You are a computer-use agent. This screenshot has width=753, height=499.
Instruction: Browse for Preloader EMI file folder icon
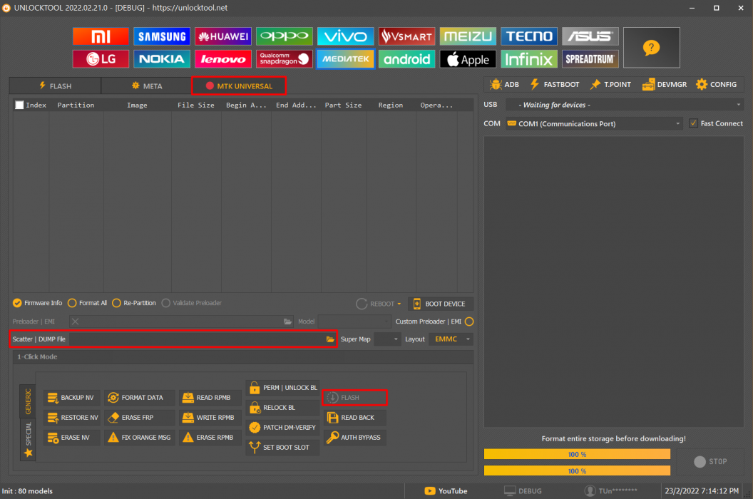tap(287, 321)
